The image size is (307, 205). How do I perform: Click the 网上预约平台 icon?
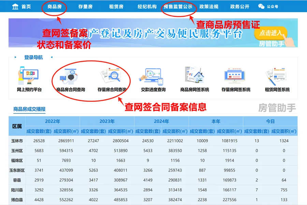point(29,76)
